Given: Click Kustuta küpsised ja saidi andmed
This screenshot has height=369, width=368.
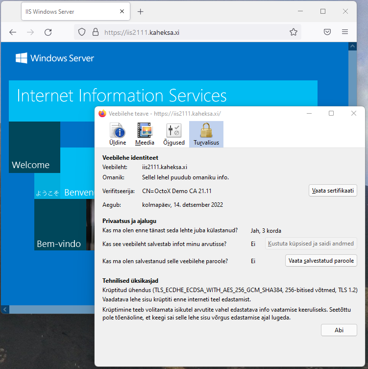Looking at the screenshot, I should (311, 244).
